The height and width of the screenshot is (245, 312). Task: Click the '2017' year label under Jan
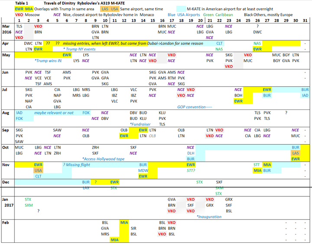pyautogui.click(x=9, y=205)
